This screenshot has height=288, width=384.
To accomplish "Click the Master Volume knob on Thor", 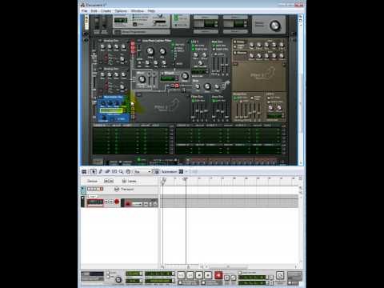I will [274, 26].
